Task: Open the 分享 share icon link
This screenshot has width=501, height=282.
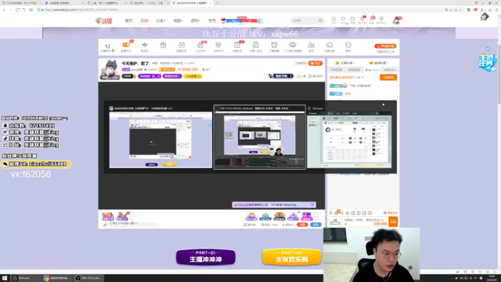Action: pos(301,76)
